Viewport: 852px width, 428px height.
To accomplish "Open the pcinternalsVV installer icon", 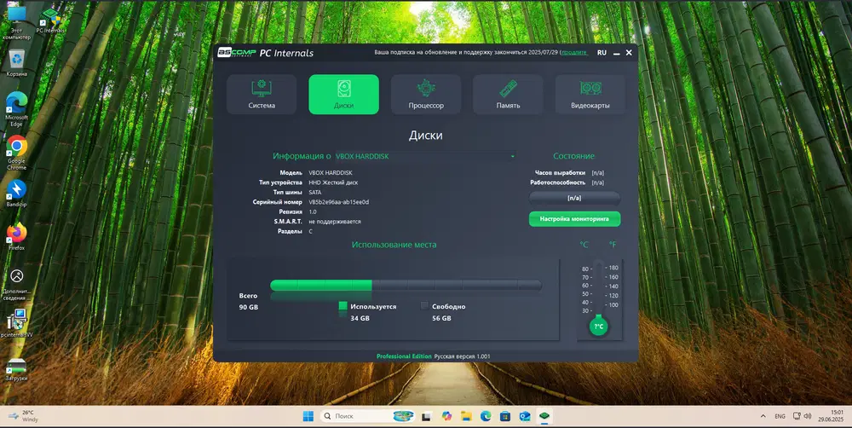I will click(17, 324).
